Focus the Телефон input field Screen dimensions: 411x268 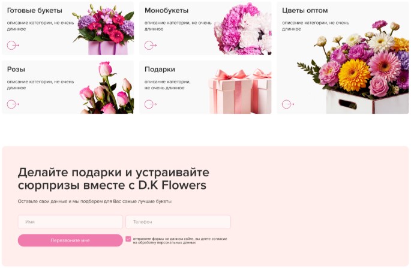click(178, 222)
